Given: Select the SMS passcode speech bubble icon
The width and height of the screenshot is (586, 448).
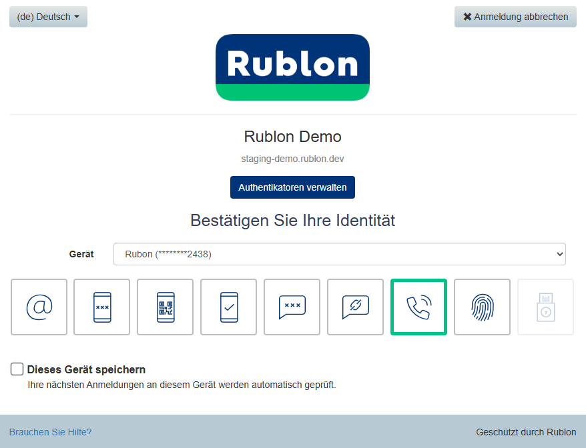Looking at the screenshot, I should click(292, 307).
